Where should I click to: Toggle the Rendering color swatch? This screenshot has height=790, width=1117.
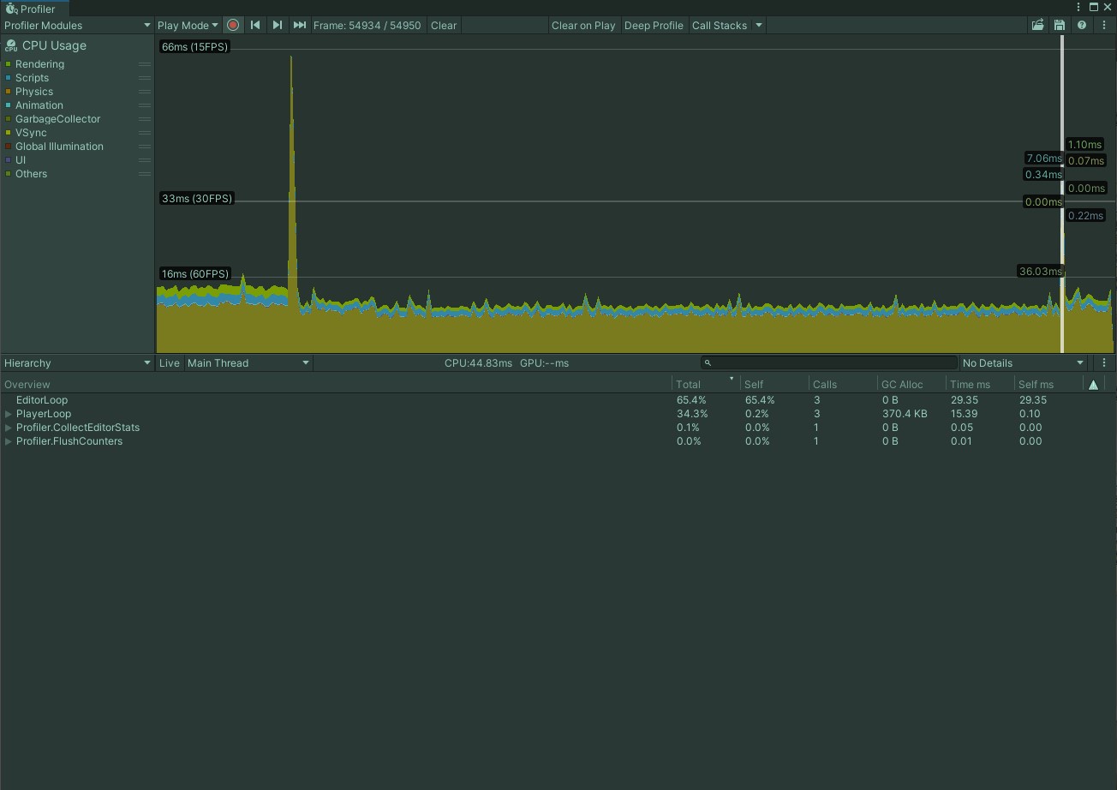(x=8, y=64)
